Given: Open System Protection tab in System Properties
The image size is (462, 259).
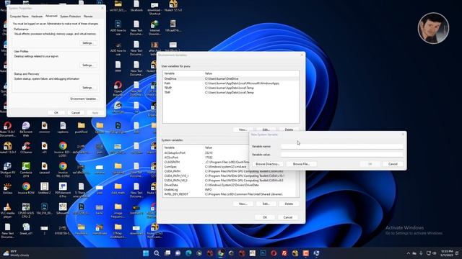Looking at the screenshot, I should click(x=71, y=17).
